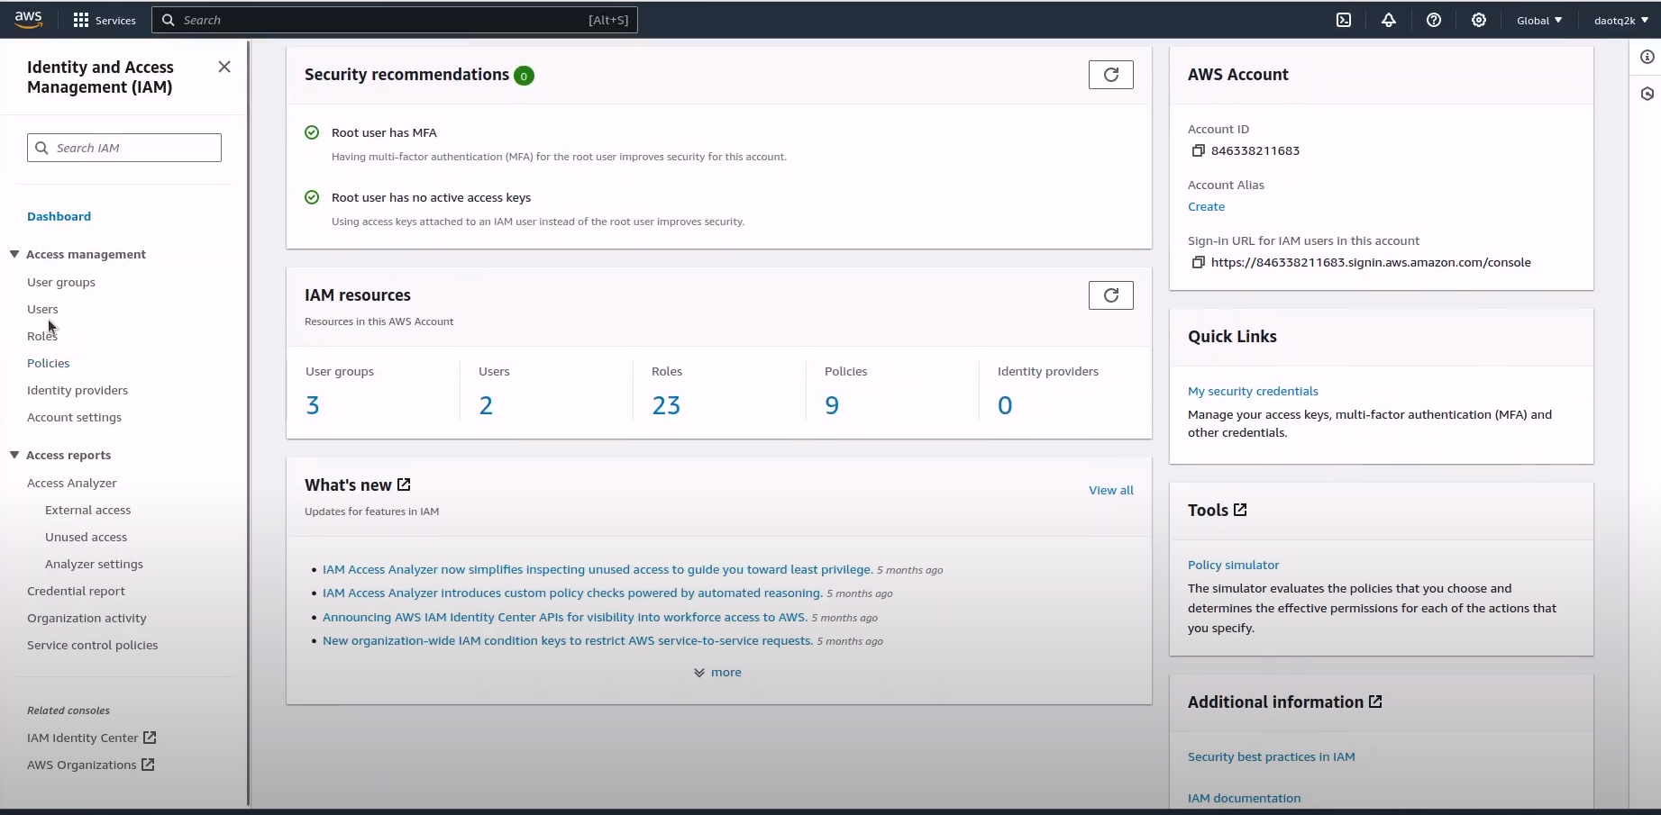Click the User groups count 3

click(313, 405)
